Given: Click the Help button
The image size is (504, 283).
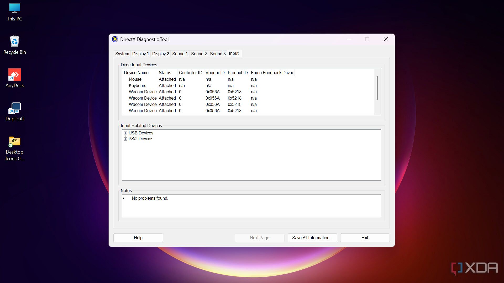Looking at the screenshot, I should tap(138, 238).
